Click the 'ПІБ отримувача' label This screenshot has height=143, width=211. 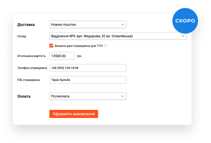(28, 80)
